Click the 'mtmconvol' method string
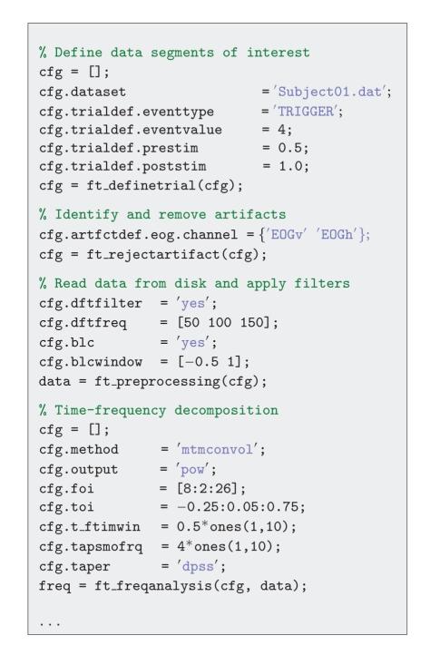 point(218,449)
